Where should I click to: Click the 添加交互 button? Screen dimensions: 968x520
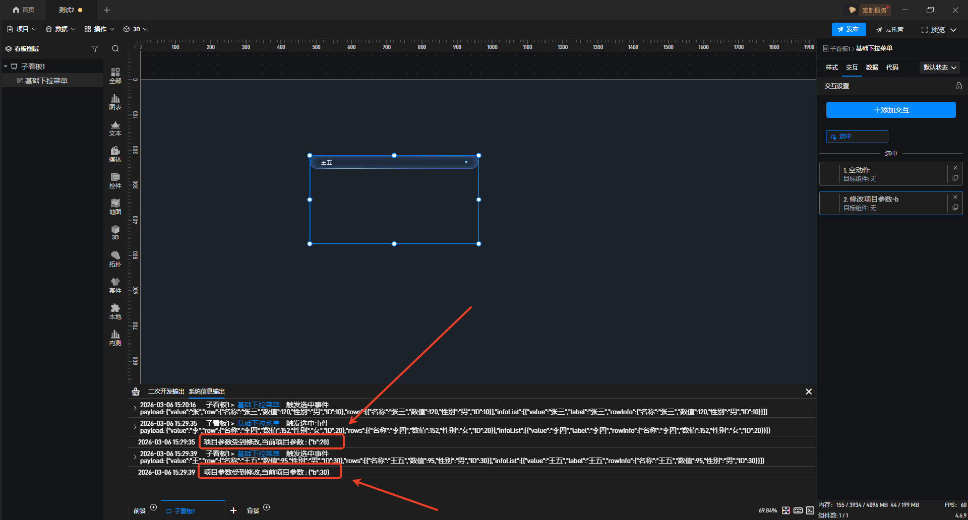891,110
